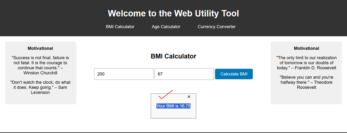Viewport: 347px width, 133px height.
Task: Click the 'Welcome to the Web Utility Tool' heading
Action: tap(173, 13)
